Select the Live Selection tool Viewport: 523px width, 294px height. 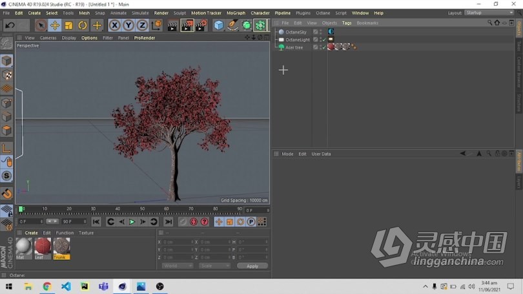tap(41, 25)
